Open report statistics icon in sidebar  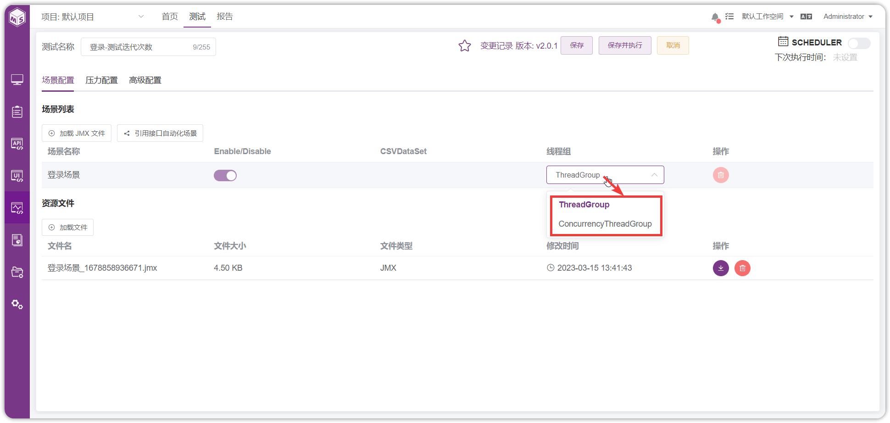coord(17,240)
